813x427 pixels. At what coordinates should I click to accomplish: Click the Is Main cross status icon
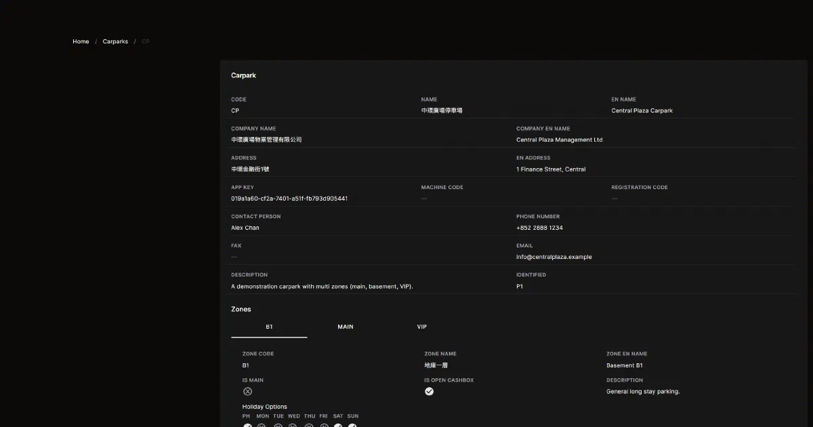pos(247,391)
